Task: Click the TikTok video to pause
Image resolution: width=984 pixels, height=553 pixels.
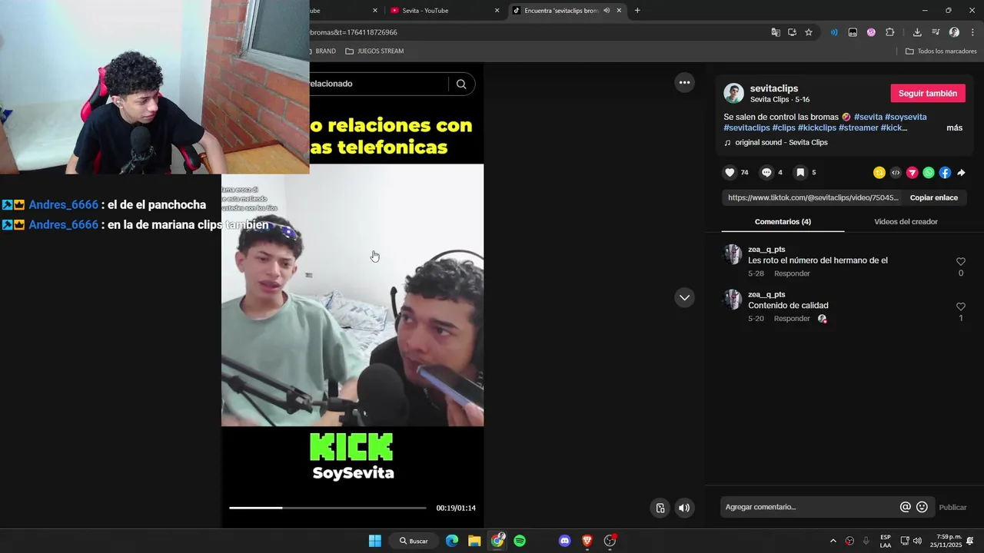Action: click(x=352, y=295)
